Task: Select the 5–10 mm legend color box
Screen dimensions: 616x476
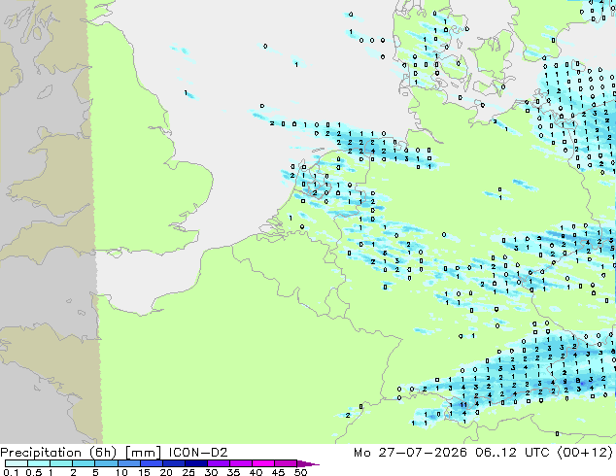Action: tap(106, 463)
